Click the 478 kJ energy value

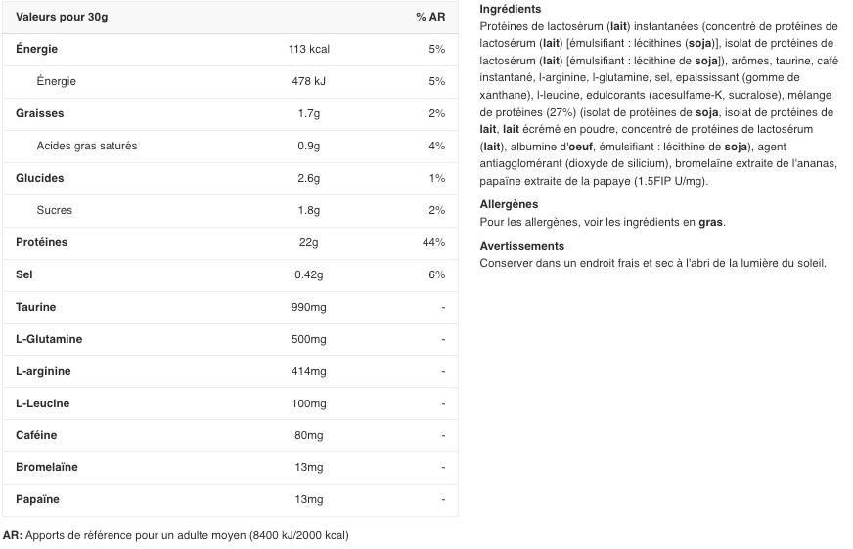click(308, 81)
